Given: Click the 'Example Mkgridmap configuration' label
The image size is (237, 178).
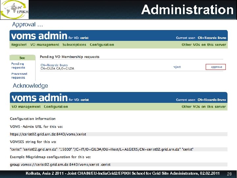Looking at the screenshot, I should (x=50, y=157).
